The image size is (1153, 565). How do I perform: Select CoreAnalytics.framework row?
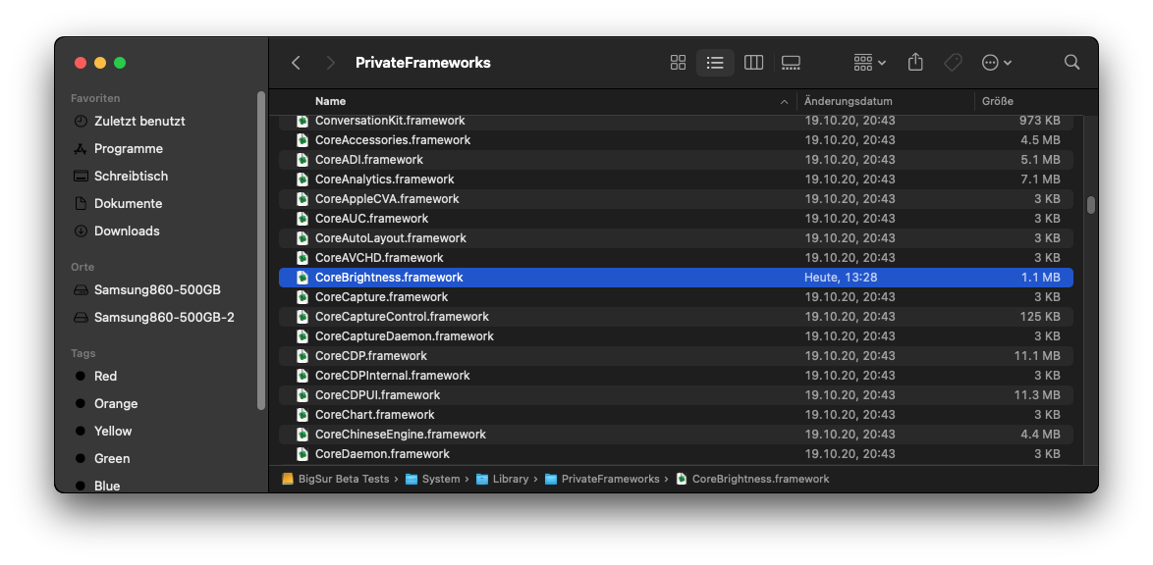(x=676, y=180)
